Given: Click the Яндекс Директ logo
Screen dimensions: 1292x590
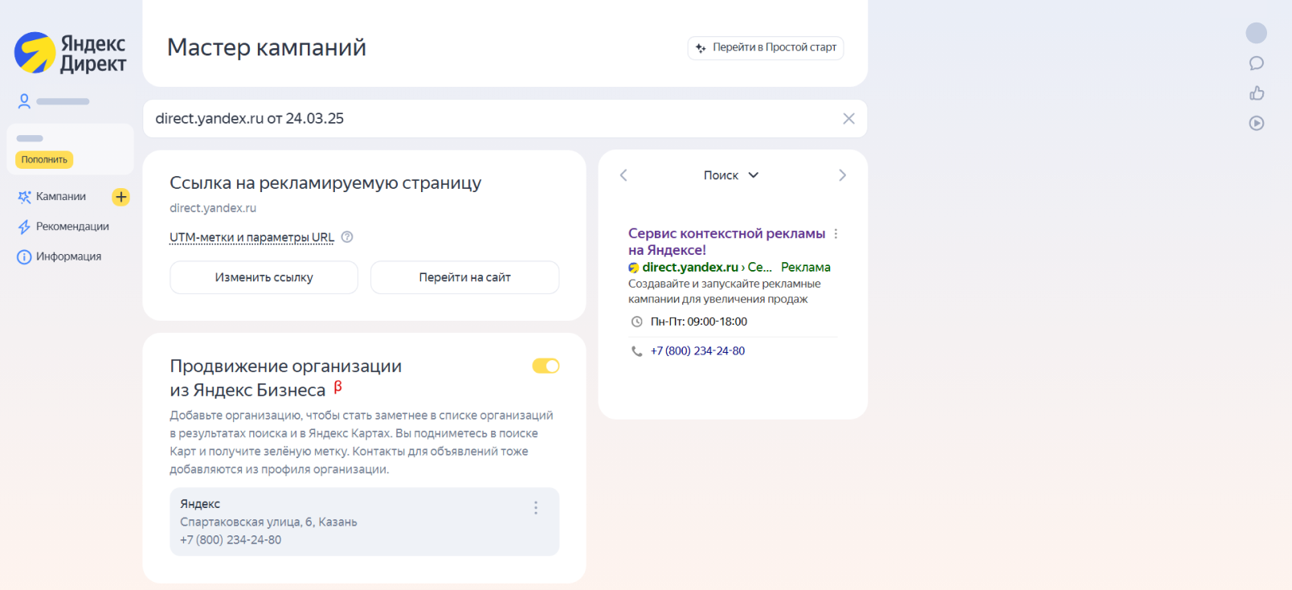Looking at the screenshot, I should point(71,53).
